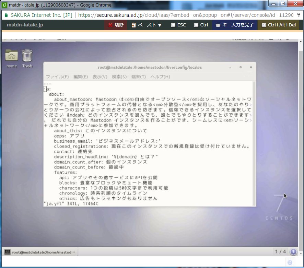
Task: Click the "contact:" line in terminal
Action: click(73, 151)
